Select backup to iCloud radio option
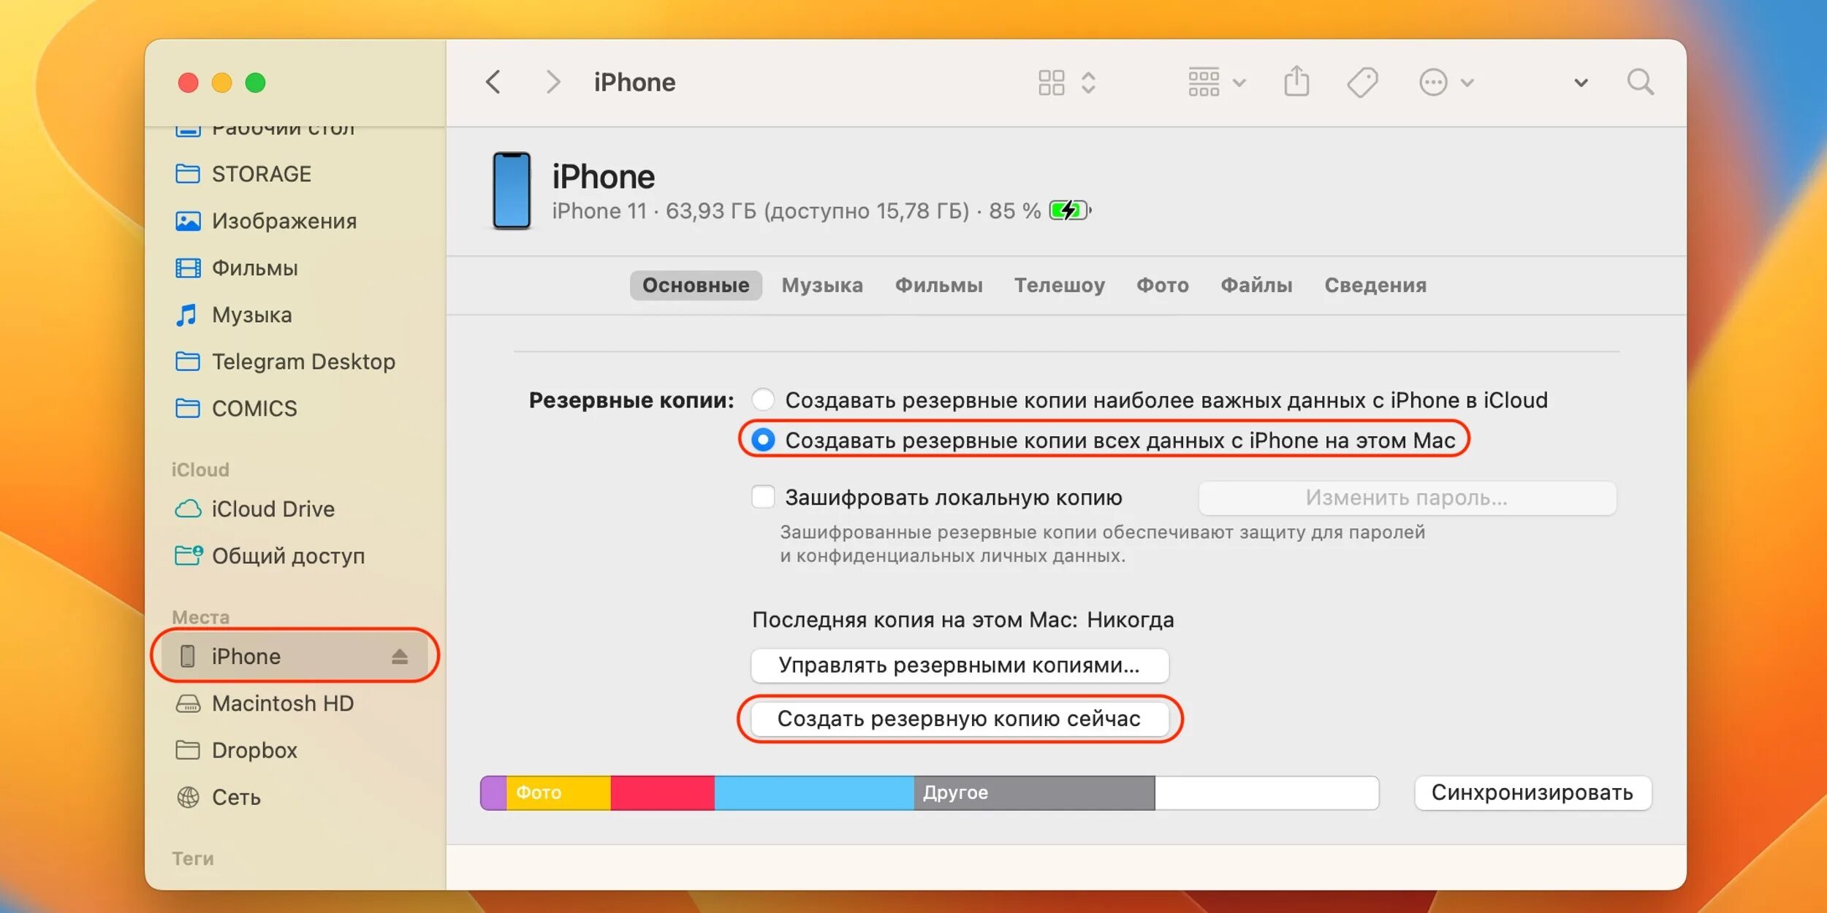 pos(763,400)
